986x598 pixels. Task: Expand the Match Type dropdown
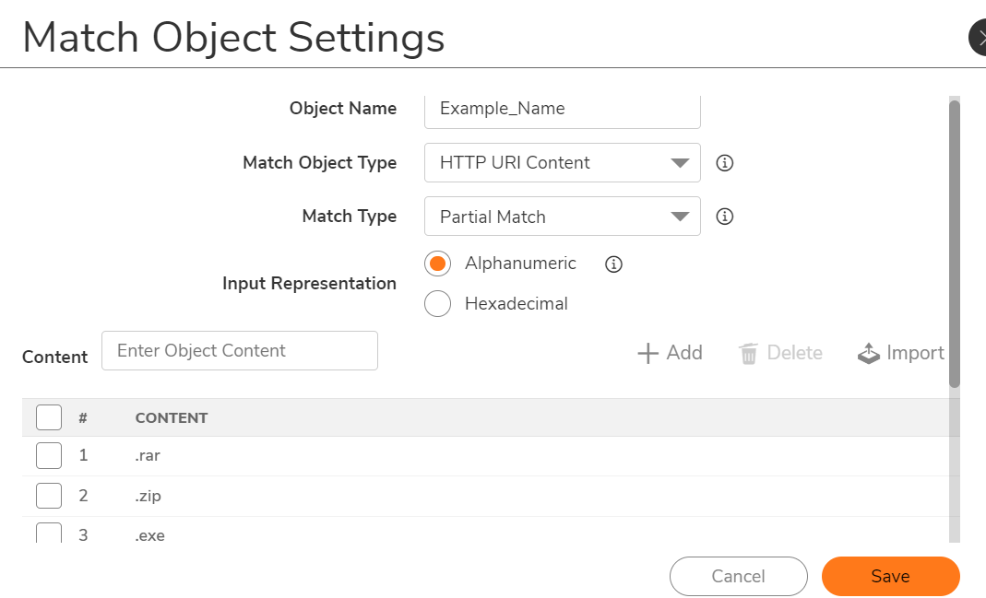click(x=563, y=217)
